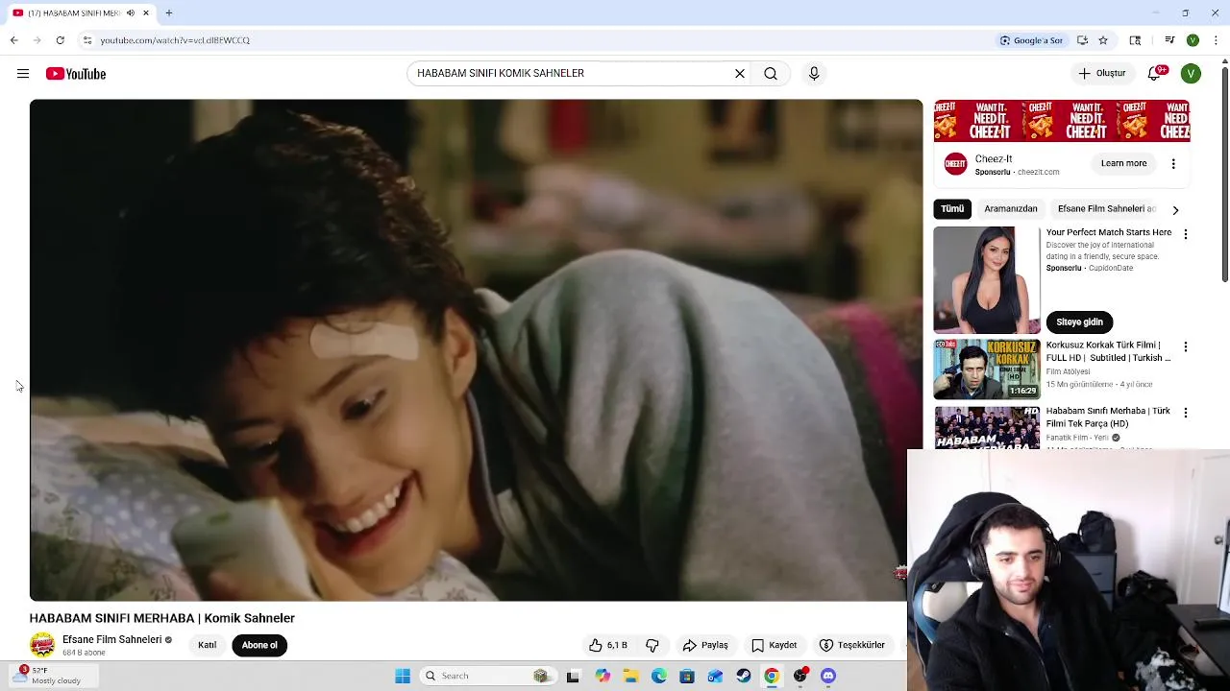The image size is (1230, 691).
Task: Open File Explorer from the taskbar
Action: pyautogui.click(x=631, y=676)
